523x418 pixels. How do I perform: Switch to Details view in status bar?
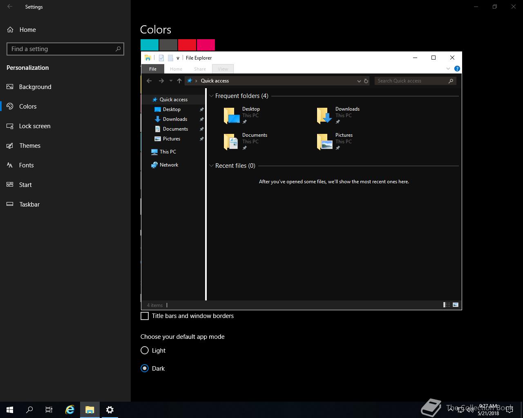pos(447,305)
